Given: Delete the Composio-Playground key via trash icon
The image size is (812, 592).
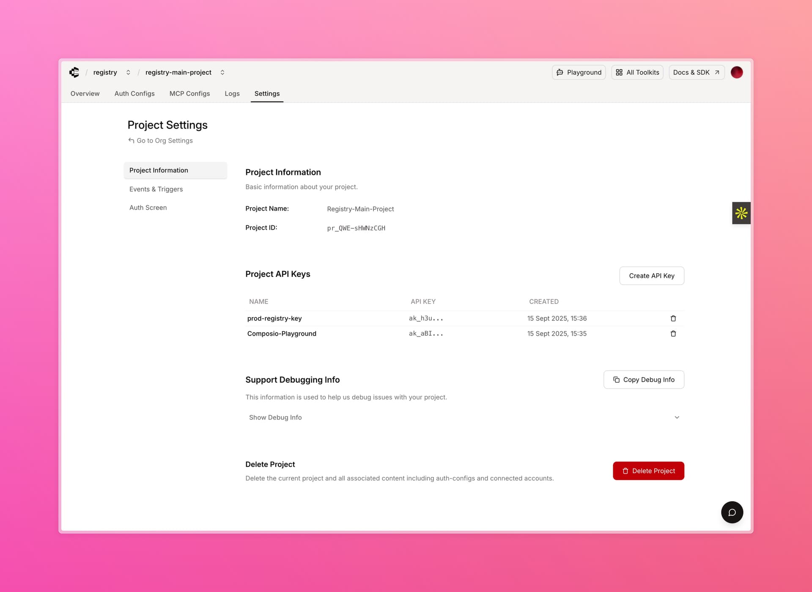Looking at the screenshot, I should (x=673, y=334).
